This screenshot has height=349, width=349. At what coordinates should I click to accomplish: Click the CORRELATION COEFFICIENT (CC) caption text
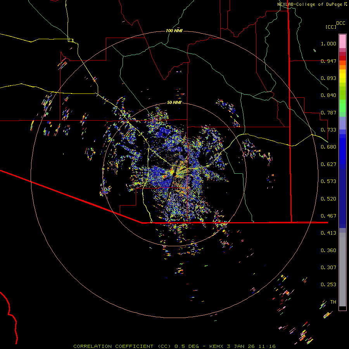click(122, 346)
